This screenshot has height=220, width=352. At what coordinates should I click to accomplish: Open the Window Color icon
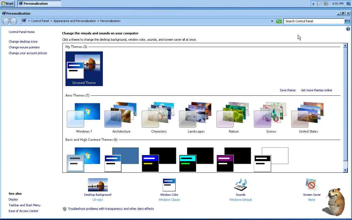point(169,185)
